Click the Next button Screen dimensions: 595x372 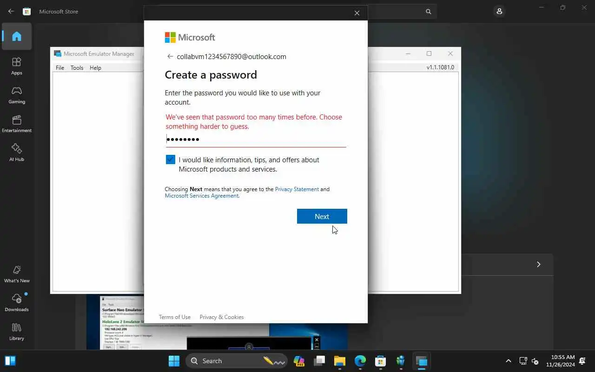322,216
